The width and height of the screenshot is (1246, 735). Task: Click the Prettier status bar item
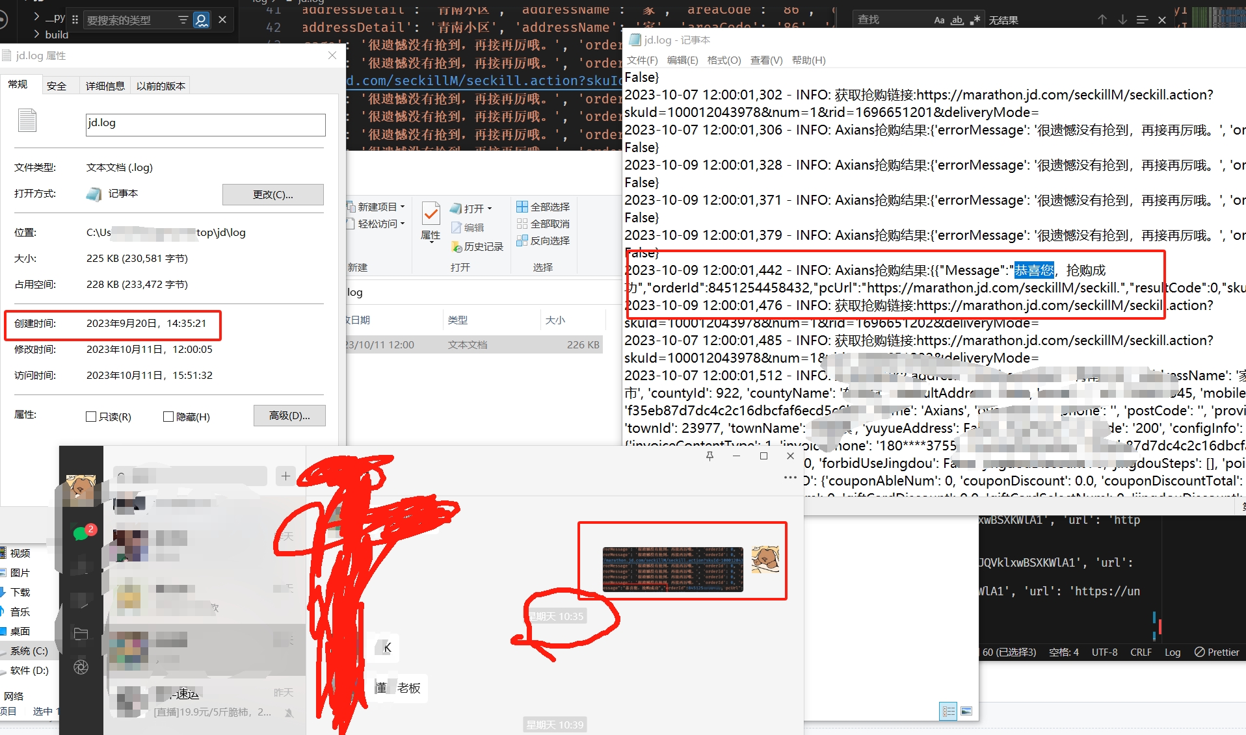(1217, 652)
